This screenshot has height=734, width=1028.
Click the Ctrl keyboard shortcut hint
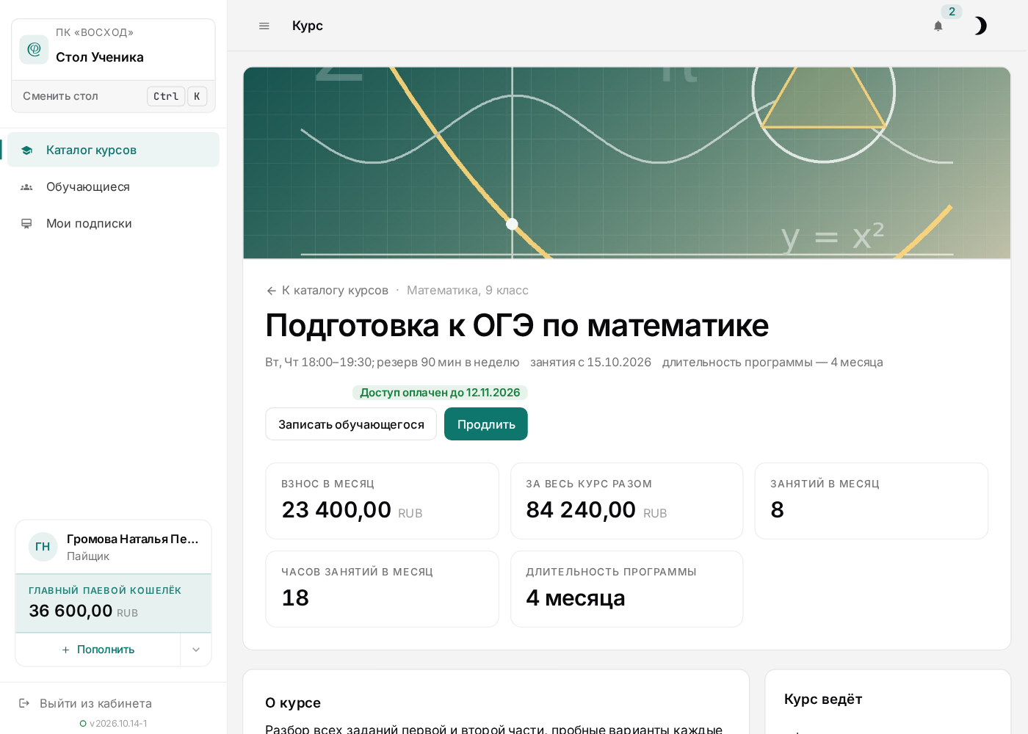pos(166,96)
